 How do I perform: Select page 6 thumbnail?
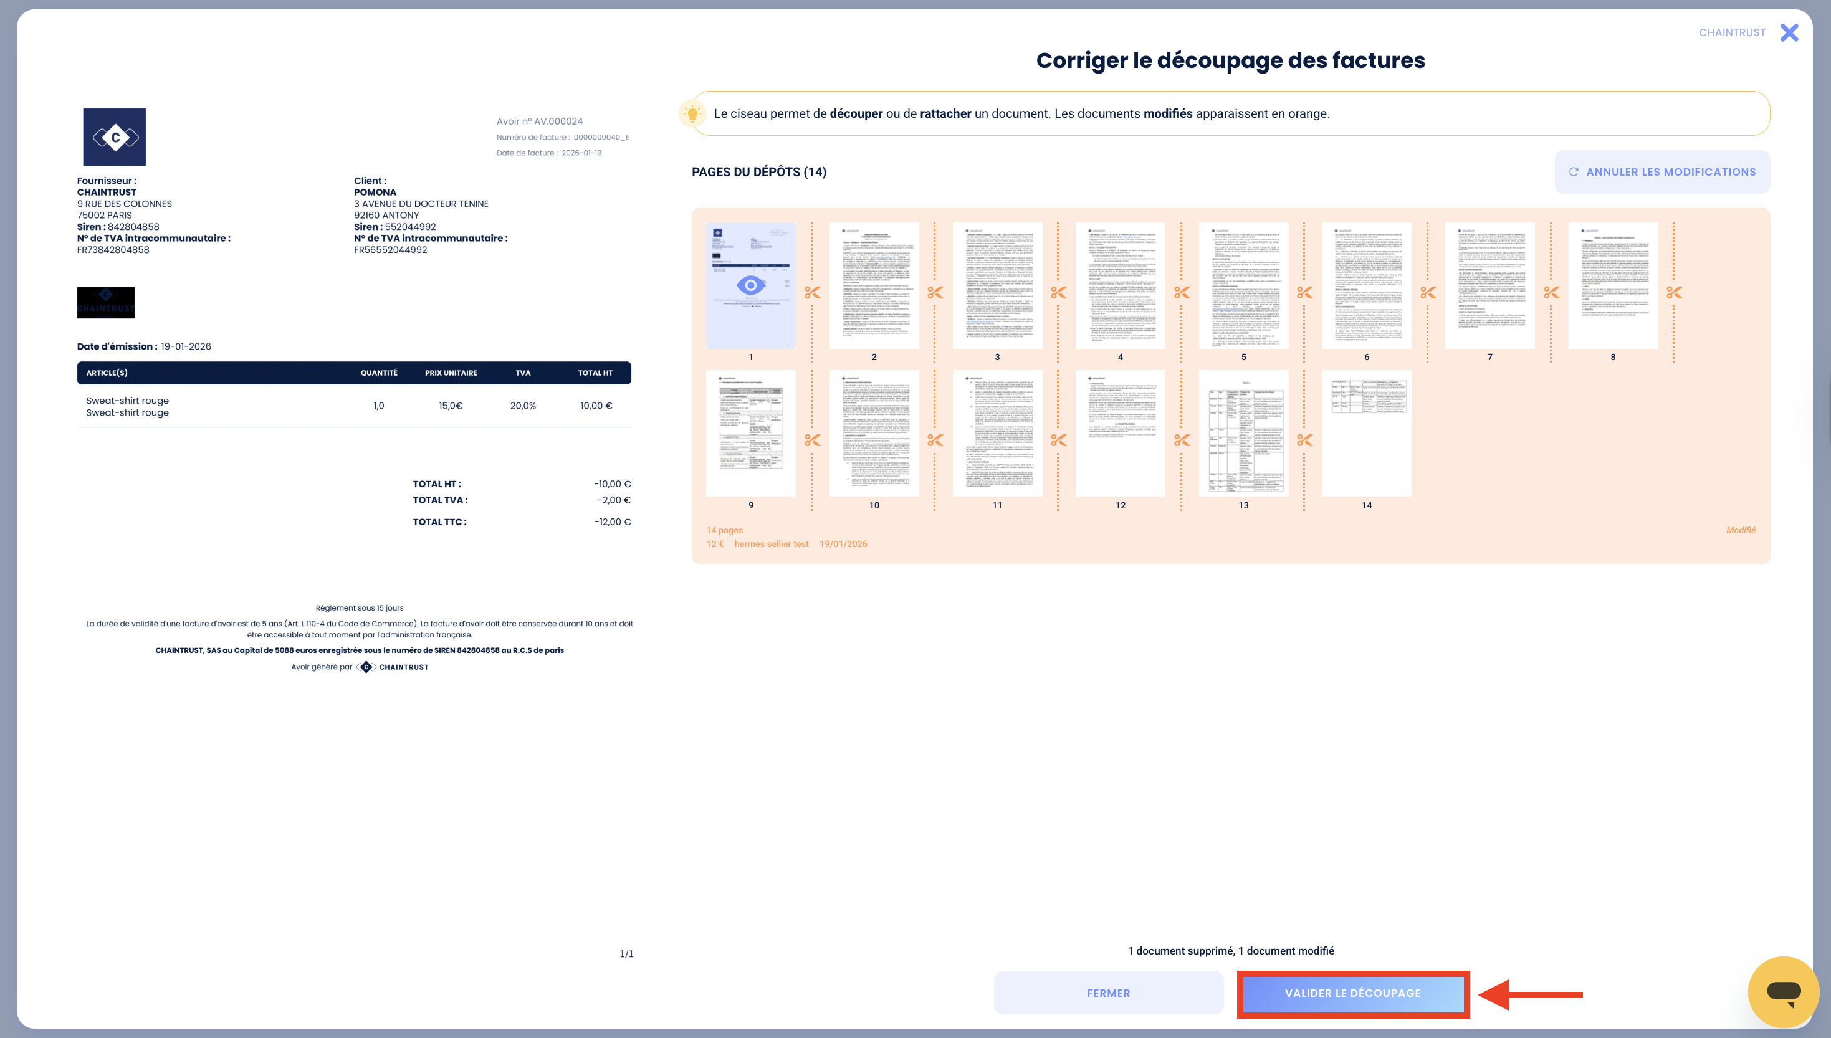pyautogui.click(x=1366, y=285)
